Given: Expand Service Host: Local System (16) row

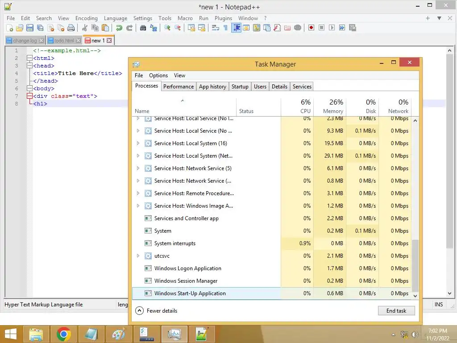Looking at the screenshot, I should (x=138, y=143).
